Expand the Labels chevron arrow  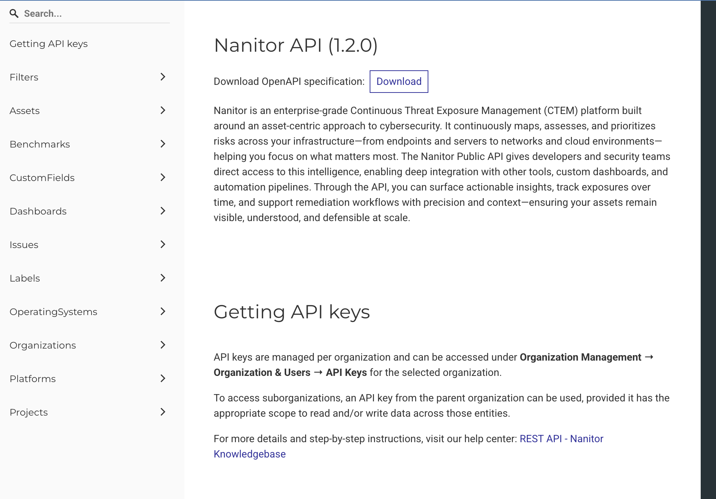pyautogui.click(x=163, y=278)
